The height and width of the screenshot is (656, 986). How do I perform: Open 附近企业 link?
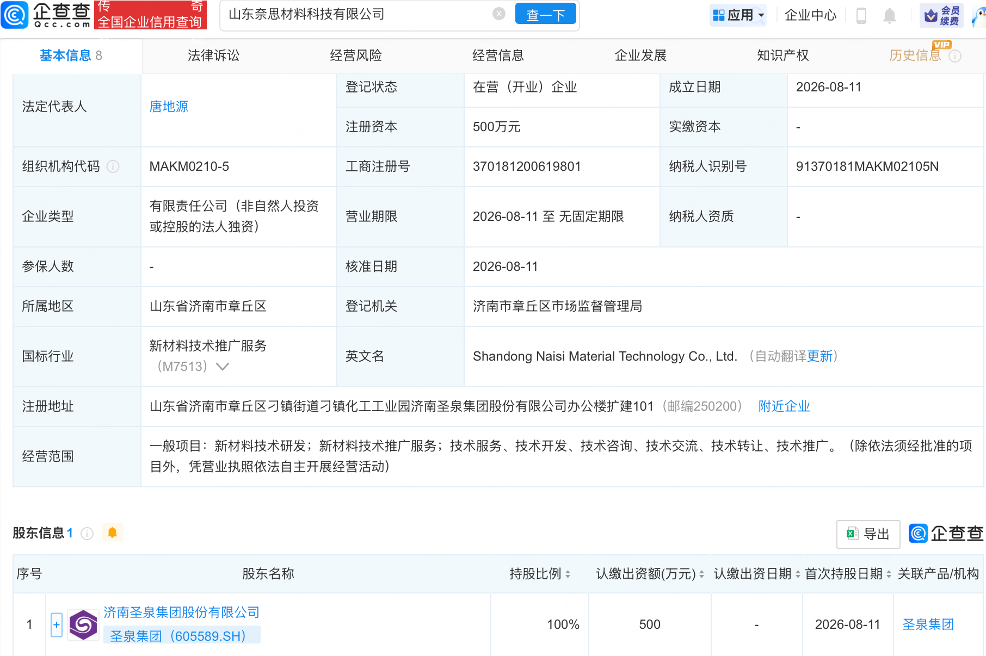784,406
